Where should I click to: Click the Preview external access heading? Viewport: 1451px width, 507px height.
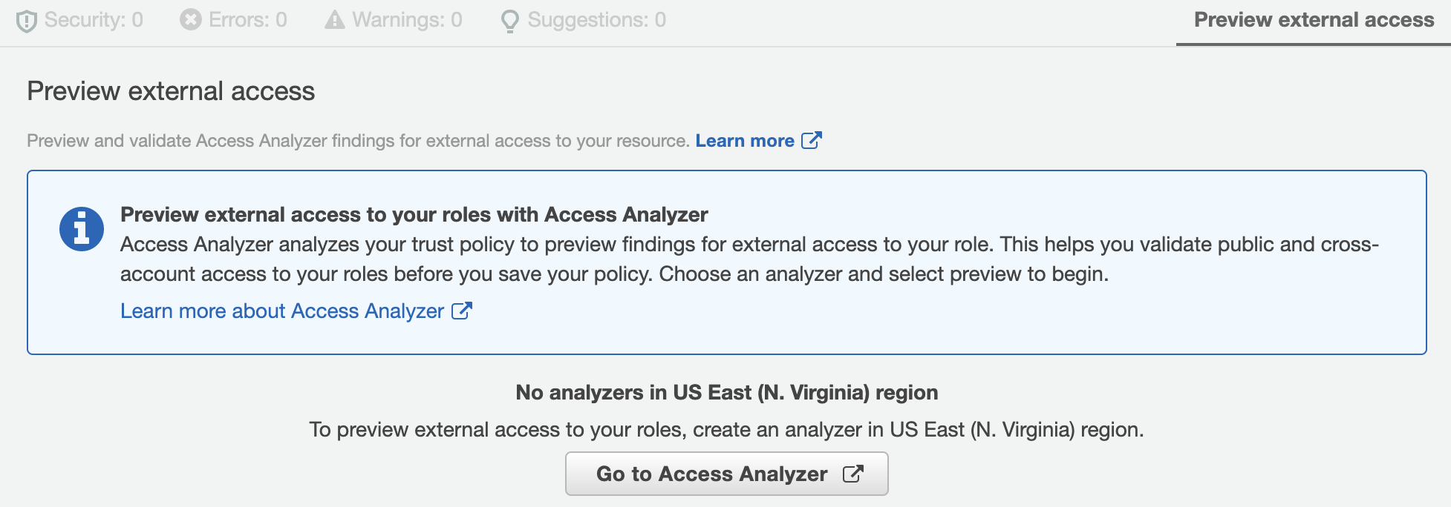[171, 90]
